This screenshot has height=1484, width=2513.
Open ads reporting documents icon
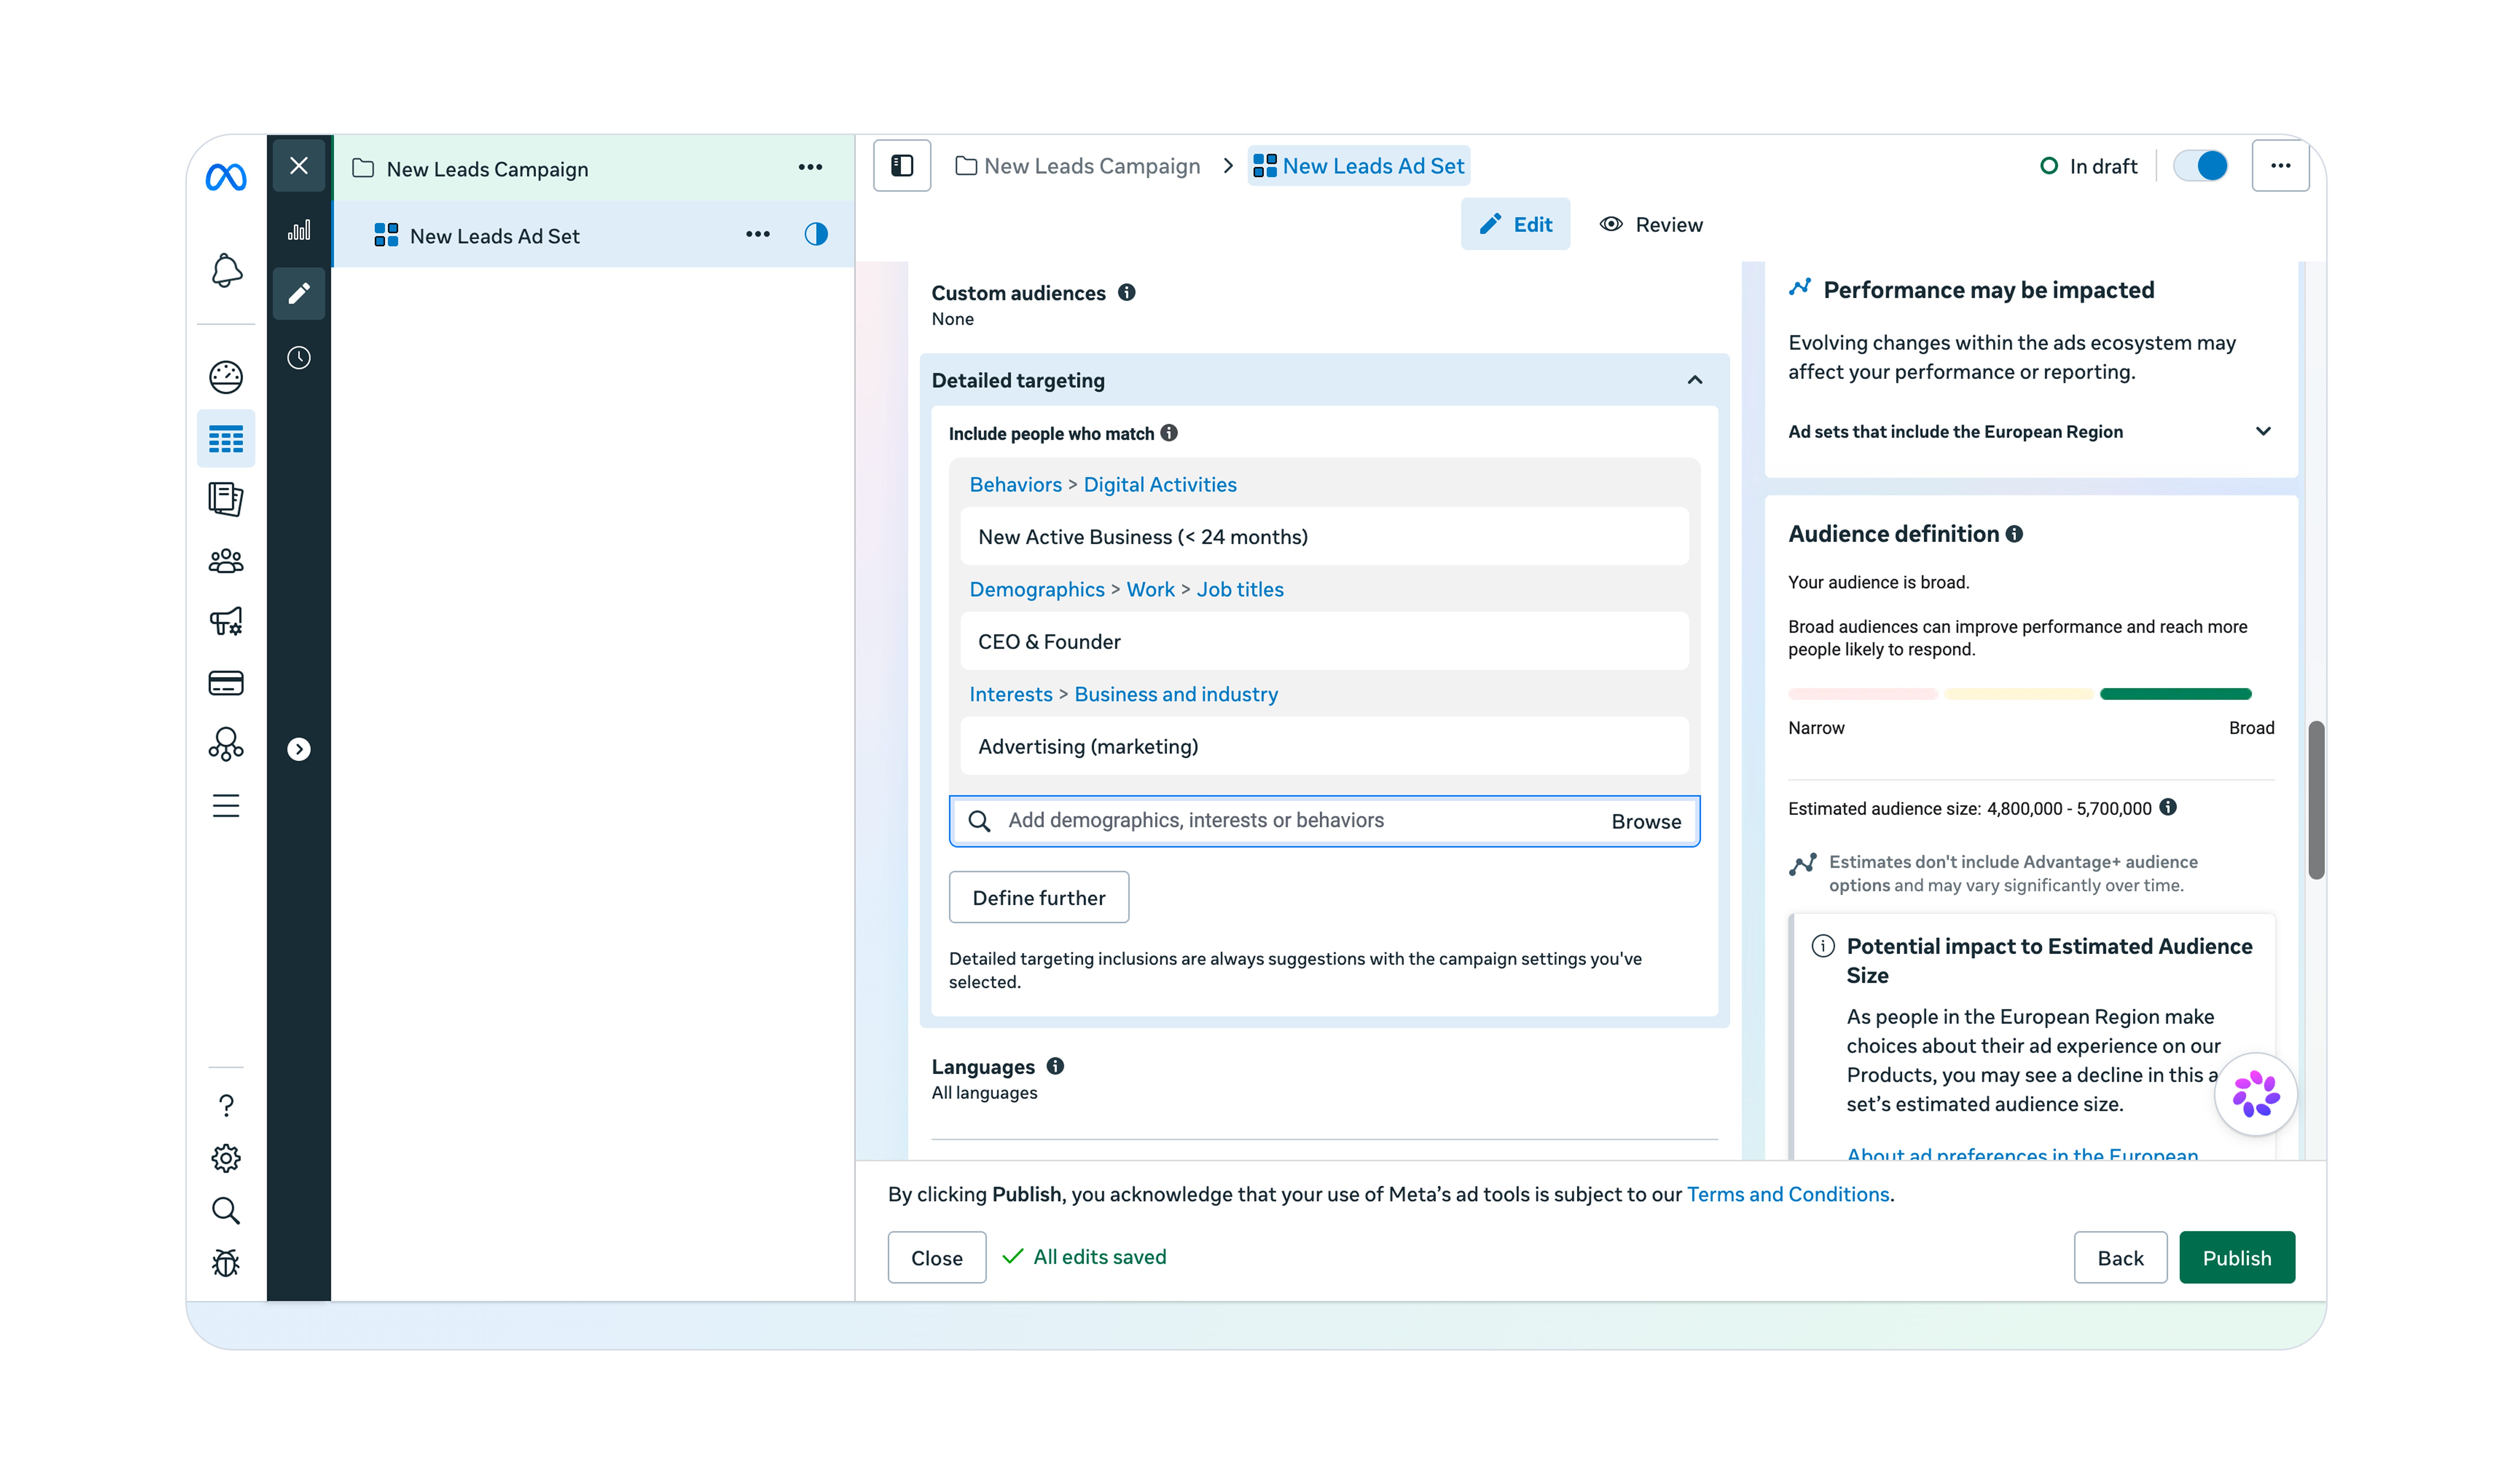tap(226, 499)
